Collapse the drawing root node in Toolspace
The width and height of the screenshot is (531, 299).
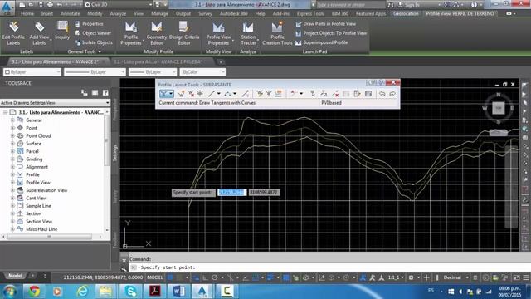click(6, 112)
